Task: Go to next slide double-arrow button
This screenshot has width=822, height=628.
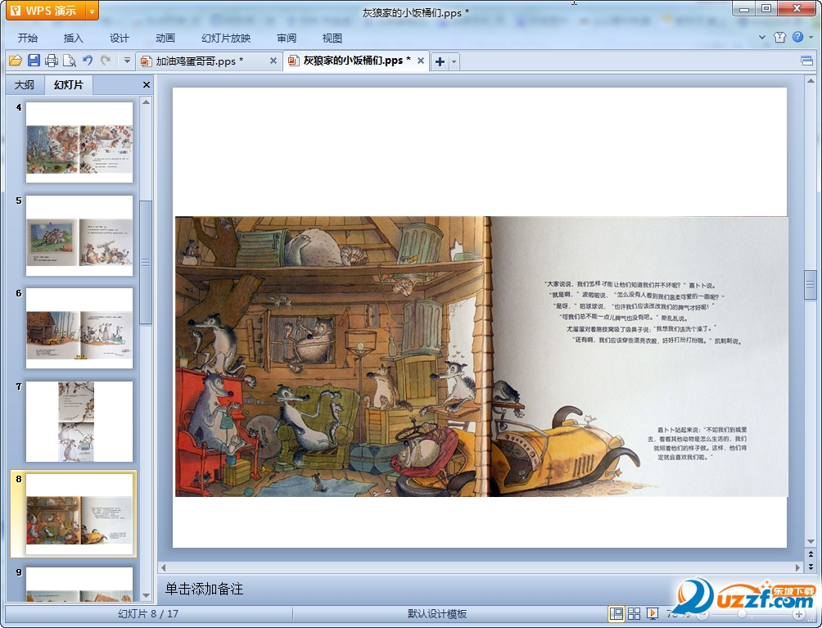Action: pos(811,567)
